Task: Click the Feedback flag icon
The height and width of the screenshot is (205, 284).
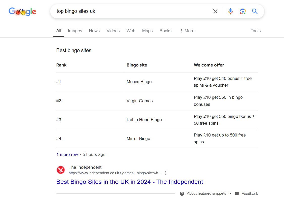Action: (237, 194)
